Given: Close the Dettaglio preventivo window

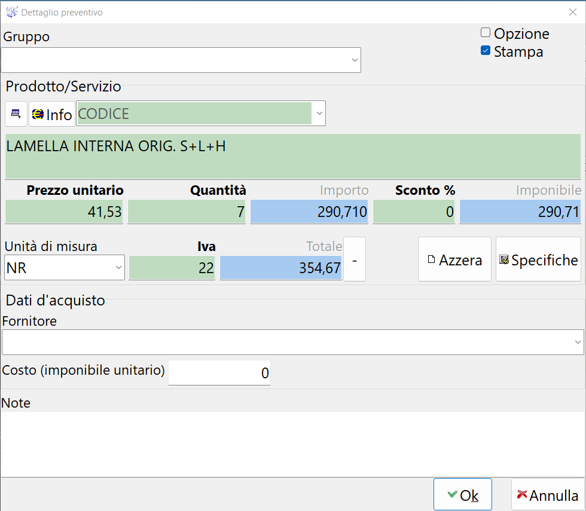Looking at the screenshot, I should (x=572, y=11).
